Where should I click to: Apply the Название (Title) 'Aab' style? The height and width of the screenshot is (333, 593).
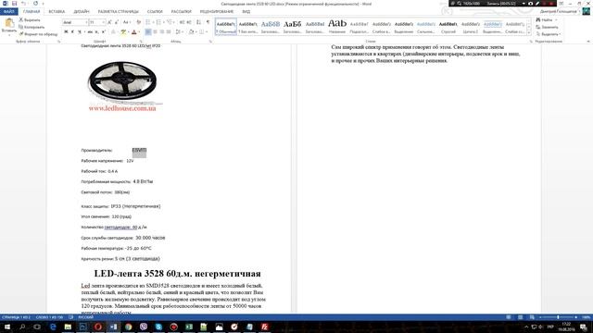tap(337, 27)
